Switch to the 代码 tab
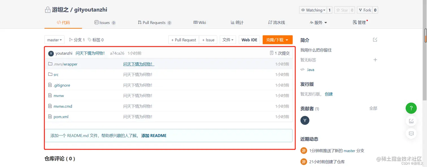 coord(63,23)
